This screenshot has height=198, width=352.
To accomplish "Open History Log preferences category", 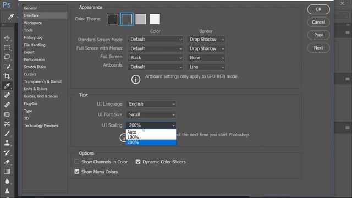I will point(45,37).
